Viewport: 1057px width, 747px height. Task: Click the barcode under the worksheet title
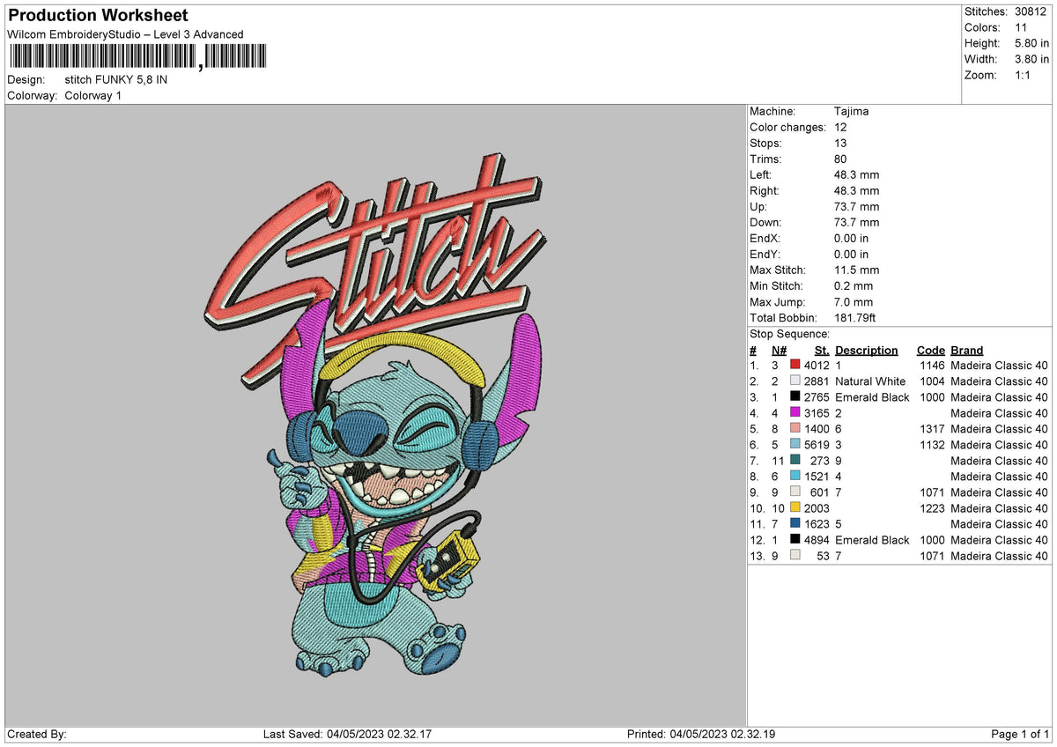[x=137, y=57]
